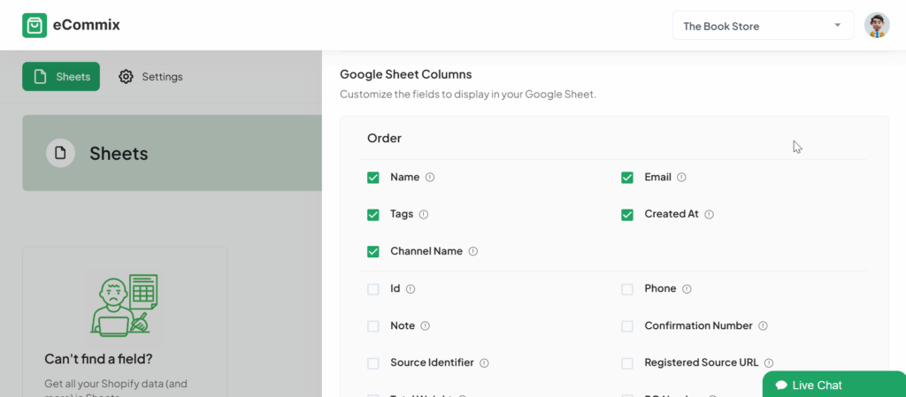
Task: Uncheck the Name checkbox
Action: pos(373,177)
